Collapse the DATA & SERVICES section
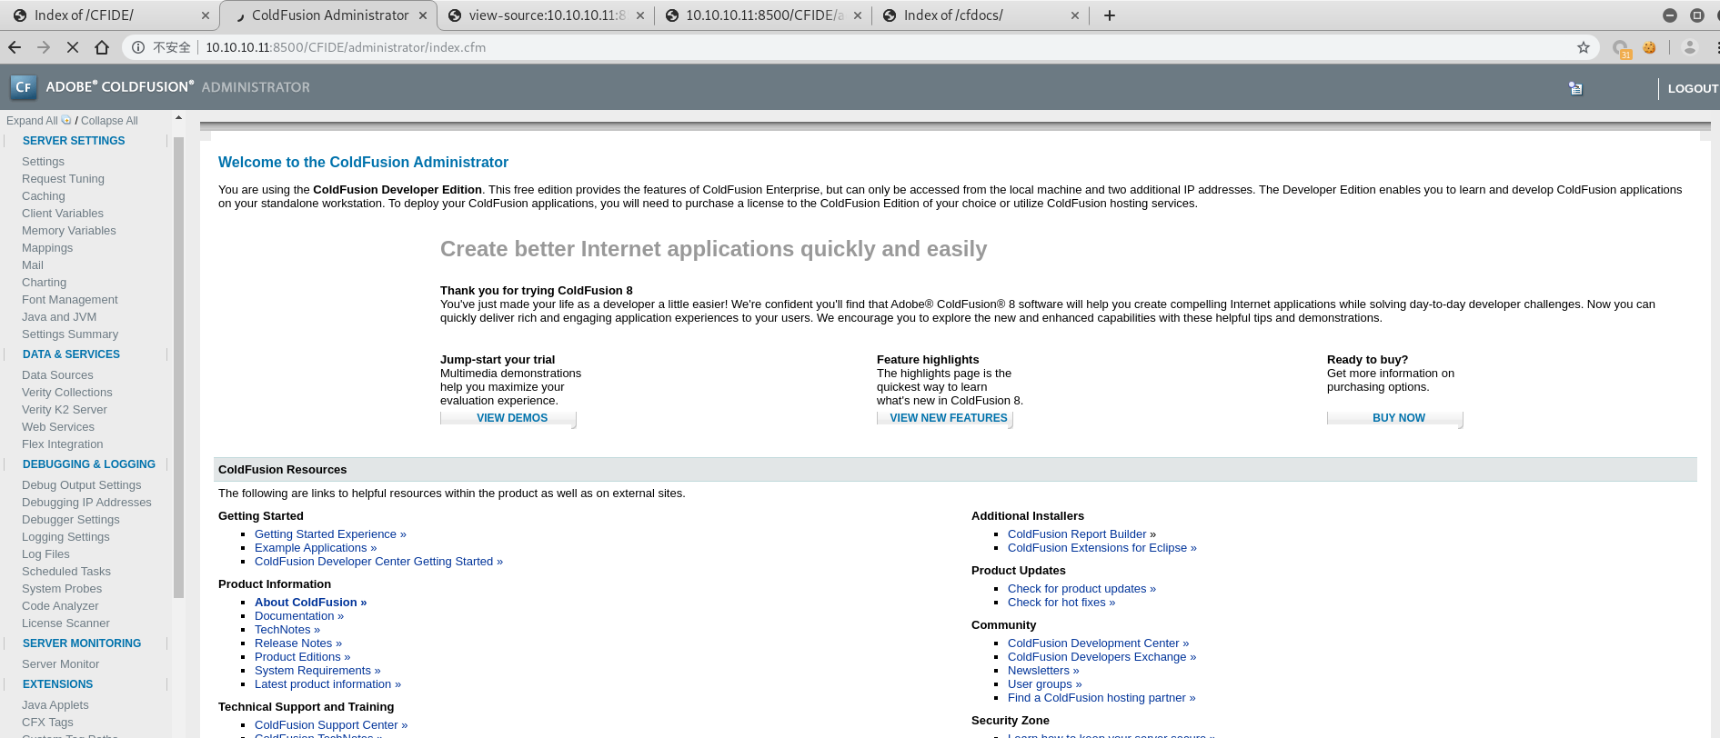 click(71, 354)
